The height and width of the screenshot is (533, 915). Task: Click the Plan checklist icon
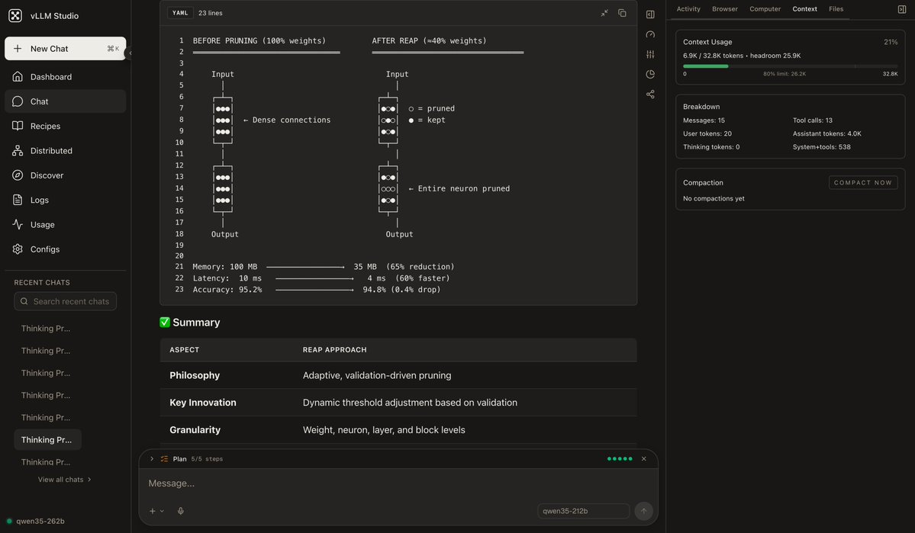(x=164, y=459)
